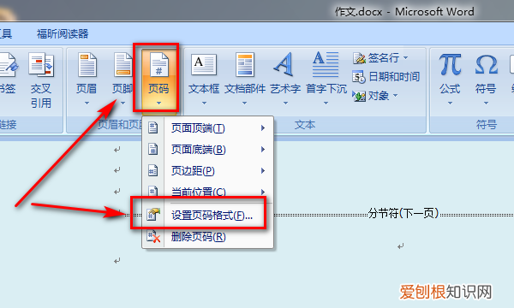This screenshot has height=308, width=514.
Task: Click Cross-reference (交叉引用) icon
Action: pos(41,64)
